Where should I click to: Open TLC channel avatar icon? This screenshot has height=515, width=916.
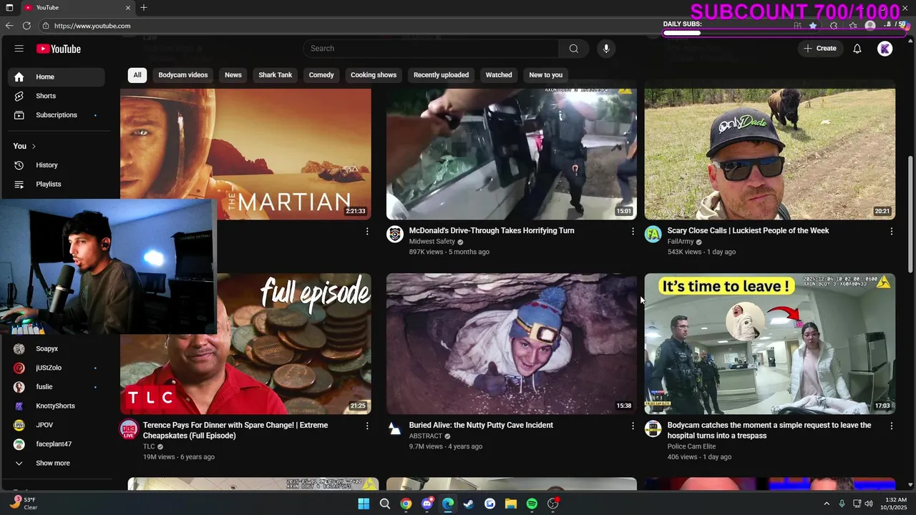129,428
